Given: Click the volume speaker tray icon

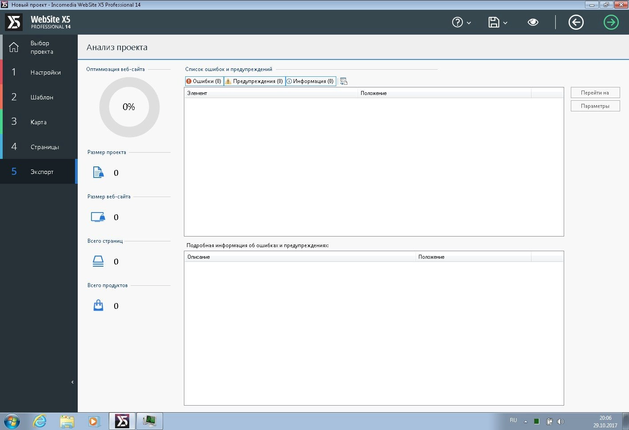Looking at the screenshot, I should [x=561, y=422].
